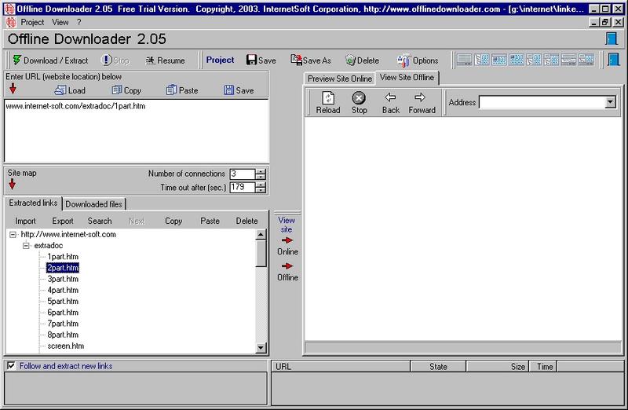628x410 pixels.
Task: Select screen.htm in the tree
Action: (x=66, y=346)
